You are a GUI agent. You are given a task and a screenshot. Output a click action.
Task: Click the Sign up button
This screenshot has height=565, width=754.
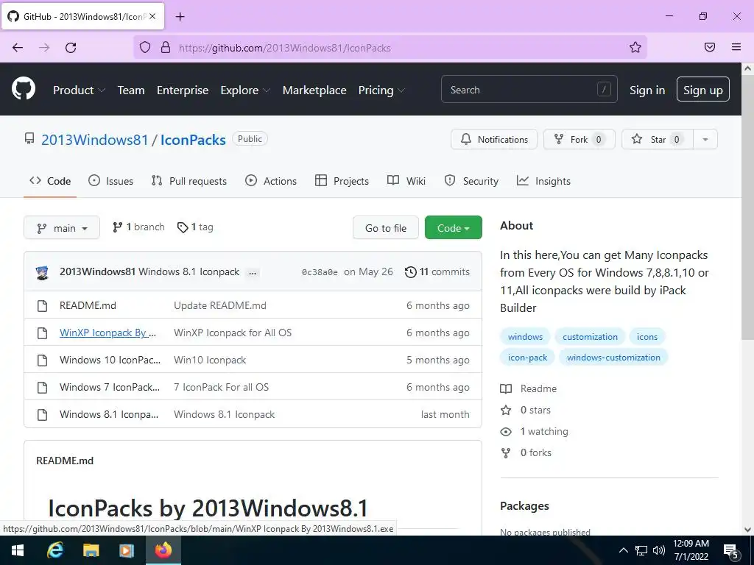(702, 89)
